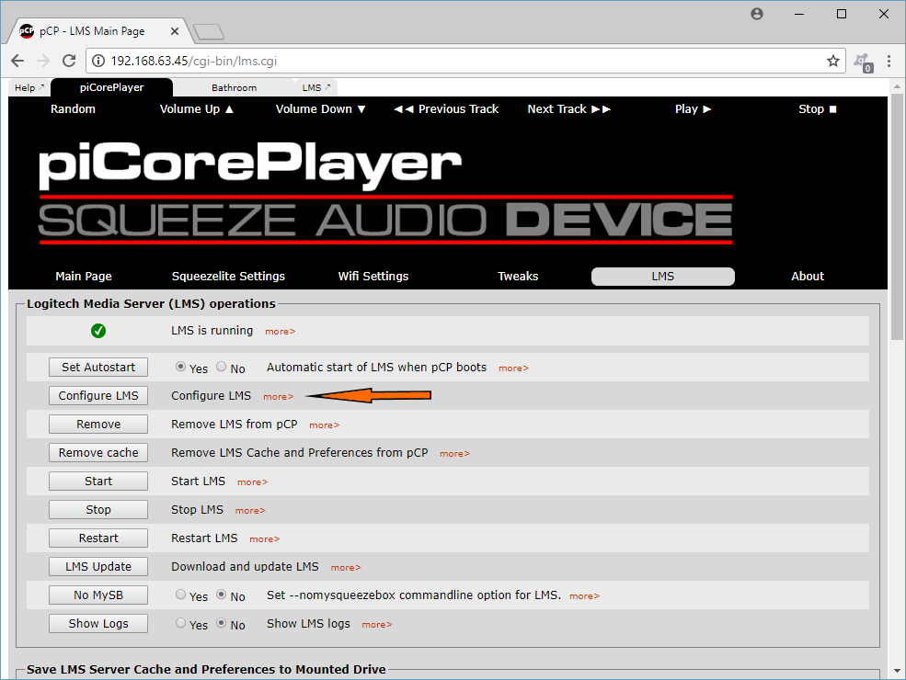
Task: Switch to the Bathroom player tab
Action: tap(234, 87)
